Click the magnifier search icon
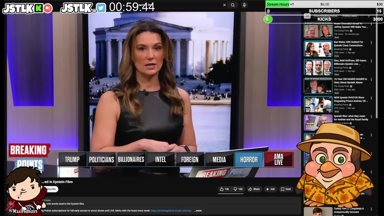The width and height of the screenshot is (384, 216). [x=233, y=5]
